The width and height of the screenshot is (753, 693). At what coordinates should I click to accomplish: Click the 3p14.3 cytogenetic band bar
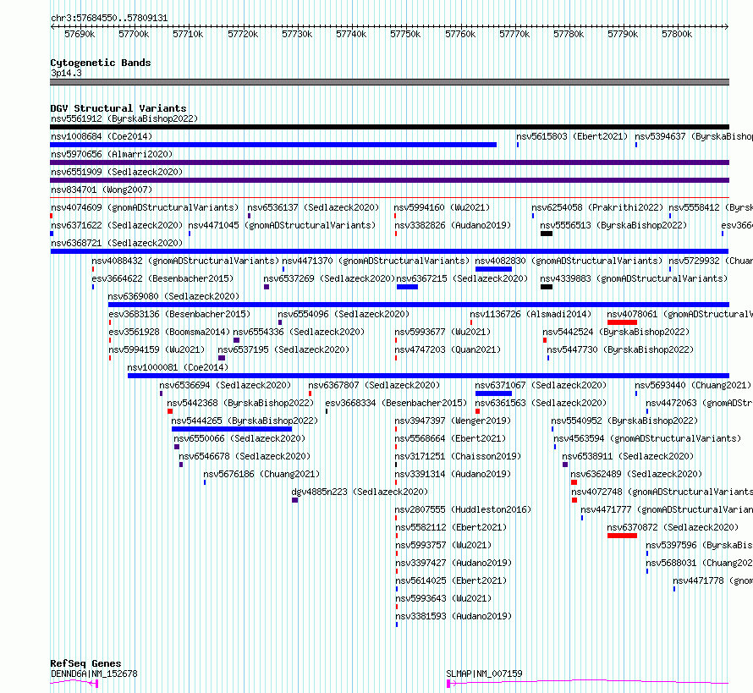click(x=389, y=82)
